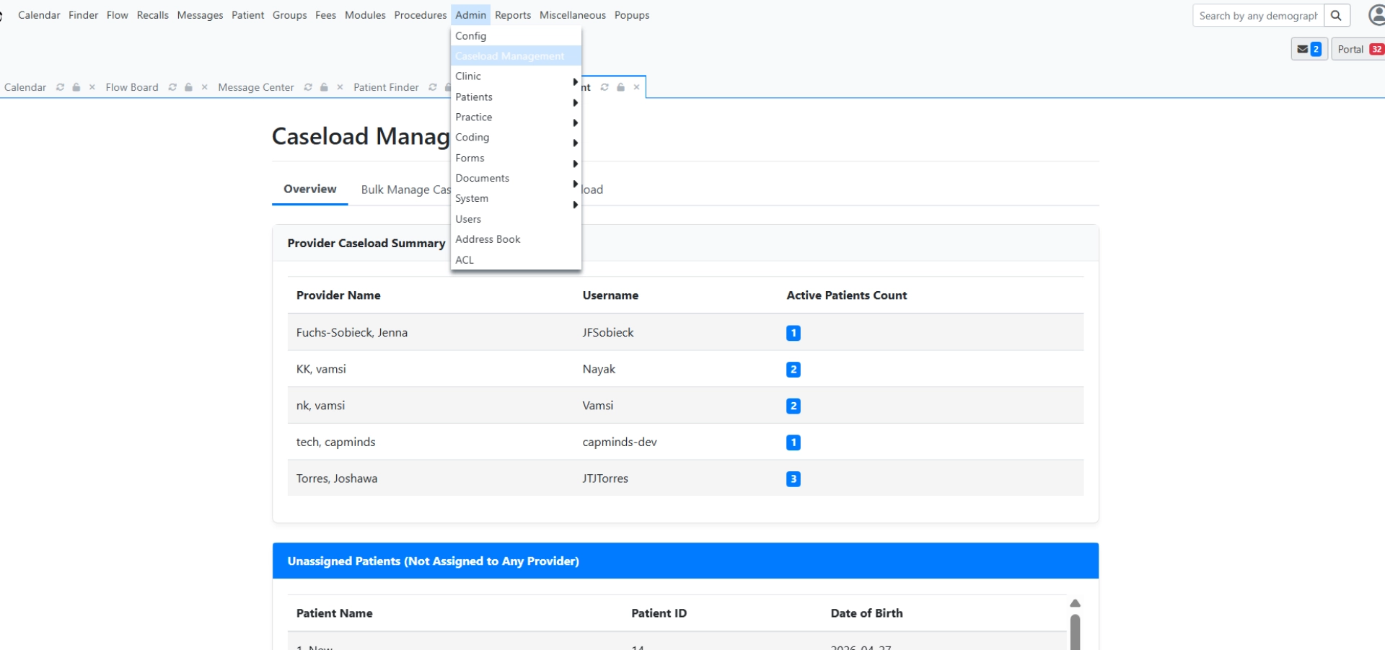Open the Patient menu
Viewport: 1385px width, 650px height.
[x=247, y=15]
